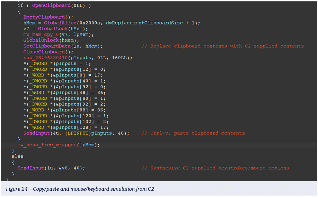
Task: Select the highlighted mw_heap_free_wrapper line
Action: (x=59, y=145)
